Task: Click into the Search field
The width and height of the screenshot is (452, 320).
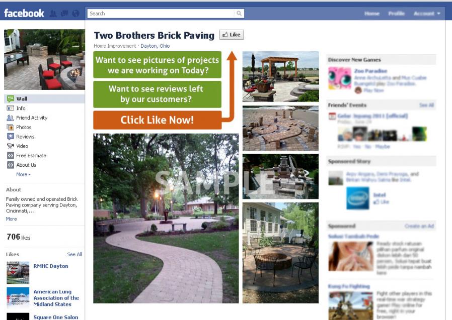Action: (x=161, y=14)
